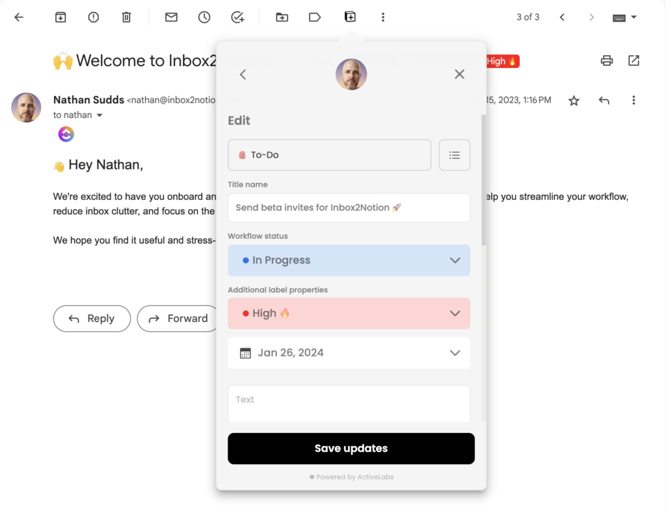Viewport: 666px width, 511px height.
Task: Click the Reply button below the email
Action: click(x=92, y=319)
